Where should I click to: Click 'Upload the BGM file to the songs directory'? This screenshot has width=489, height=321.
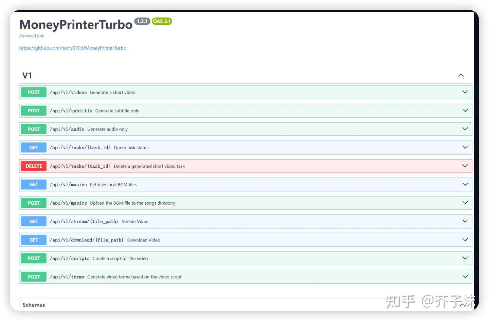(x=133, y=203)
